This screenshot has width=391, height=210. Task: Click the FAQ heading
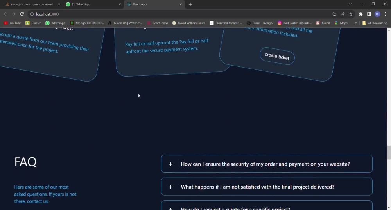tap(25, 162)
